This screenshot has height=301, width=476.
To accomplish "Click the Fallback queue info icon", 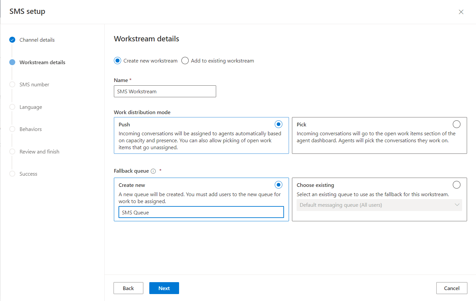I will [153, 171].
